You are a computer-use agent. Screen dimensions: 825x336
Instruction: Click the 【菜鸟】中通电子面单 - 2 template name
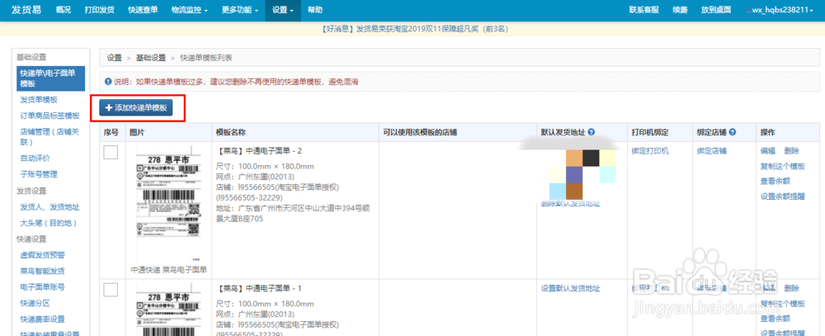point(259,151)
